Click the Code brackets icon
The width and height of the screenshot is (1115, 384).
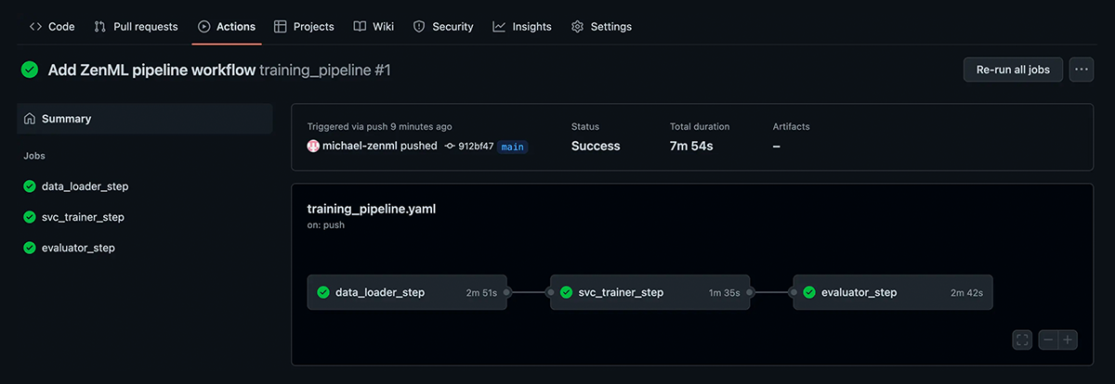click(35, 27)
